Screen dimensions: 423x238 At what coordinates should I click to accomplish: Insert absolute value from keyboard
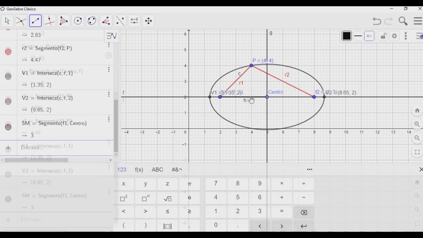pyautogui.click(x=168, y=226)
